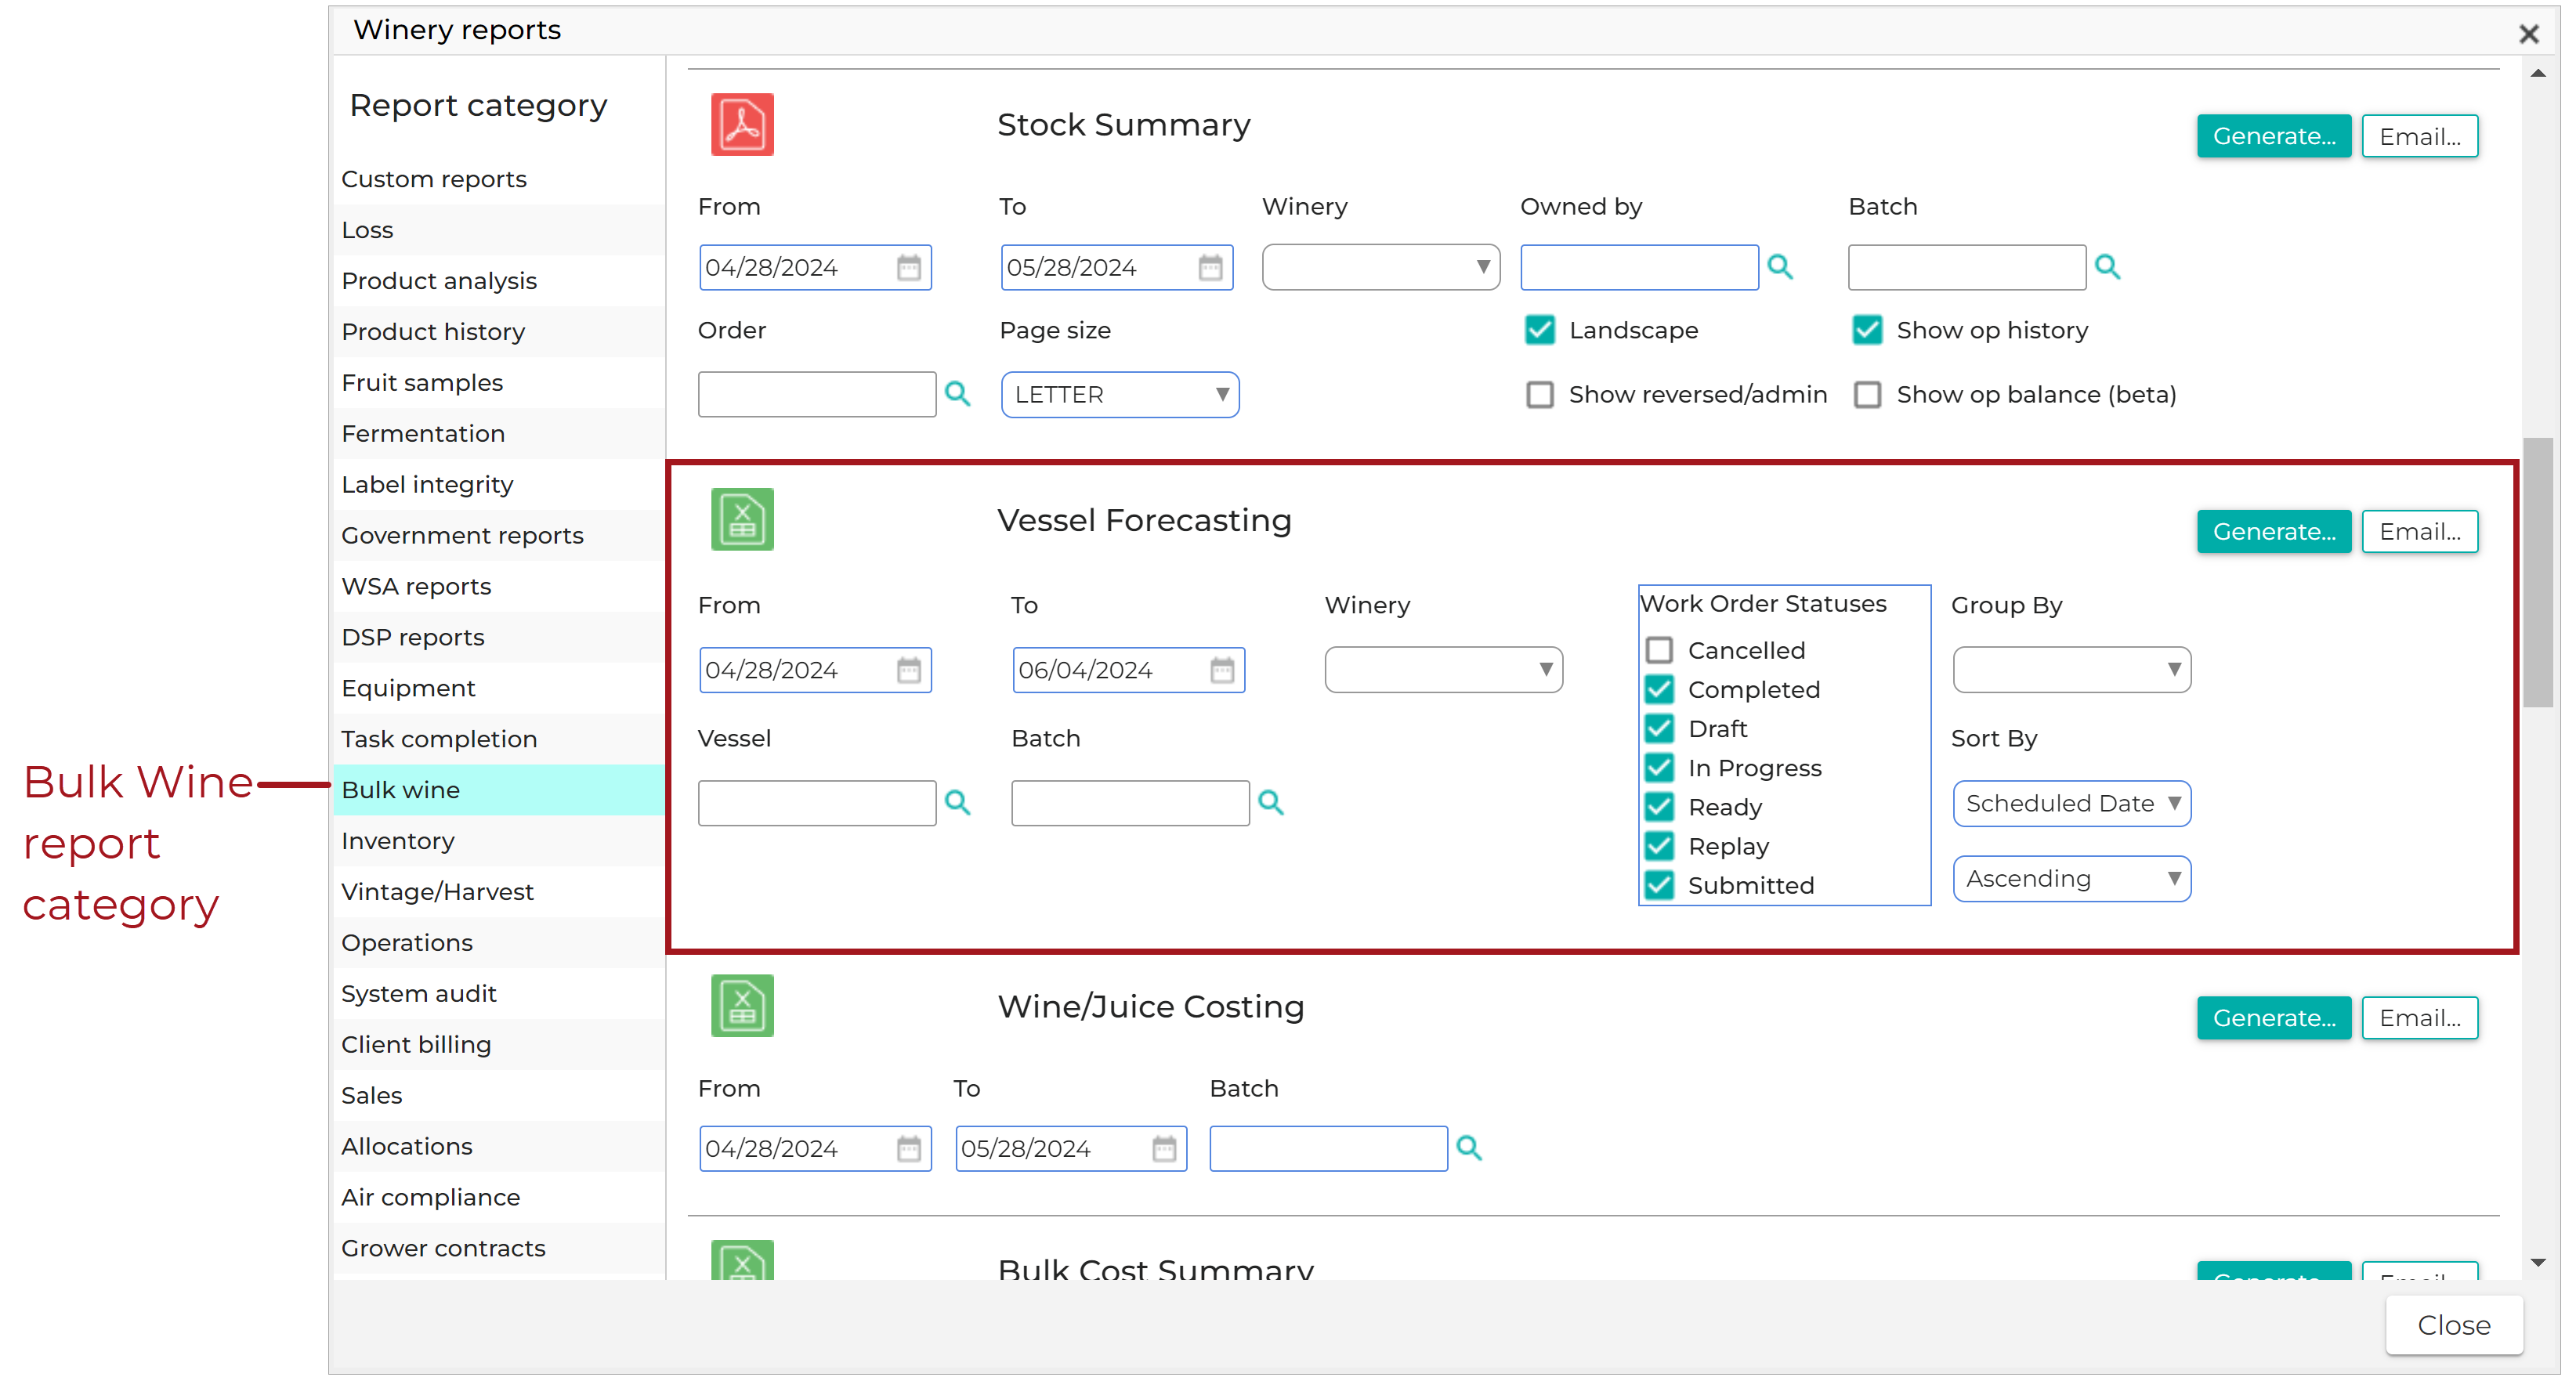Enable Show reversed/admin option
Image resolution: width=2576 pixels, height=1388 pixels.
(x=1540, y=395)
